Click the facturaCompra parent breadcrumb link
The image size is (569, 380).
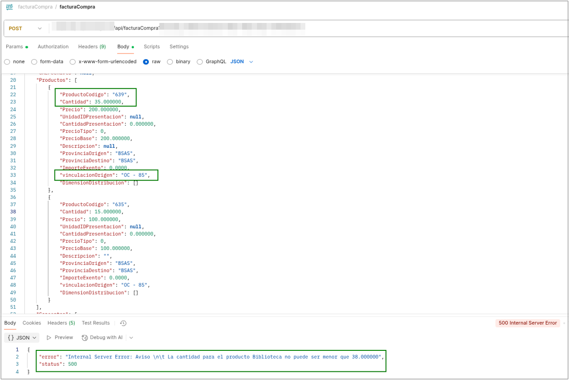[35, 7]
